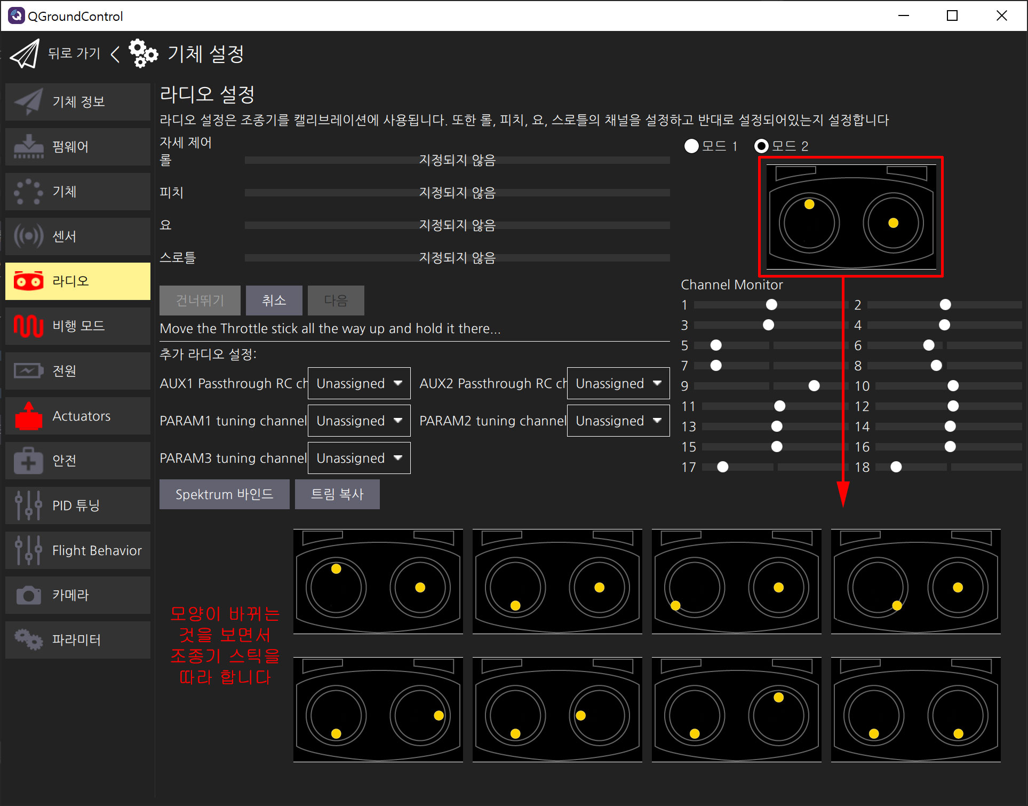
Task: Click the transmitter stick diagram in red box
Action: (851, 217)
